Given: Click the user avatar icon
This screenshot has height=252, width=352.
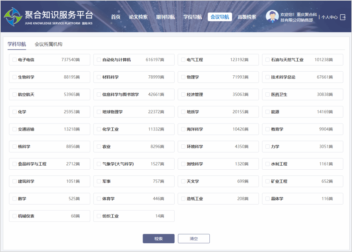Looking at the screenshot, I should point(272,17).
